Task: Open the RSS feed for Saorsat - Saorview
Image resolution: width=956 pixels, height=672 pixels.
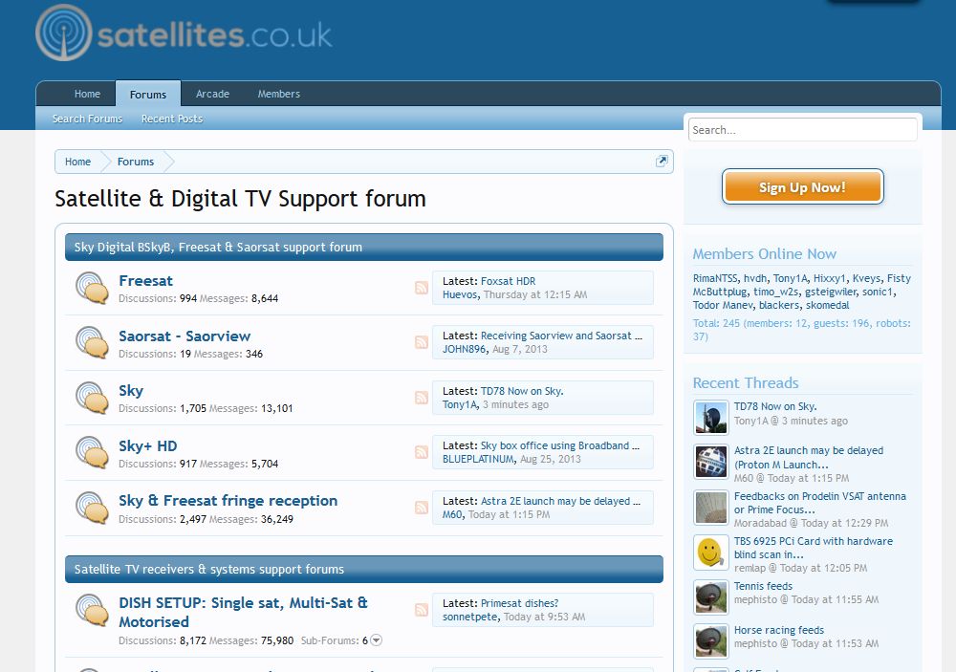Action: [x=422, y=342]
